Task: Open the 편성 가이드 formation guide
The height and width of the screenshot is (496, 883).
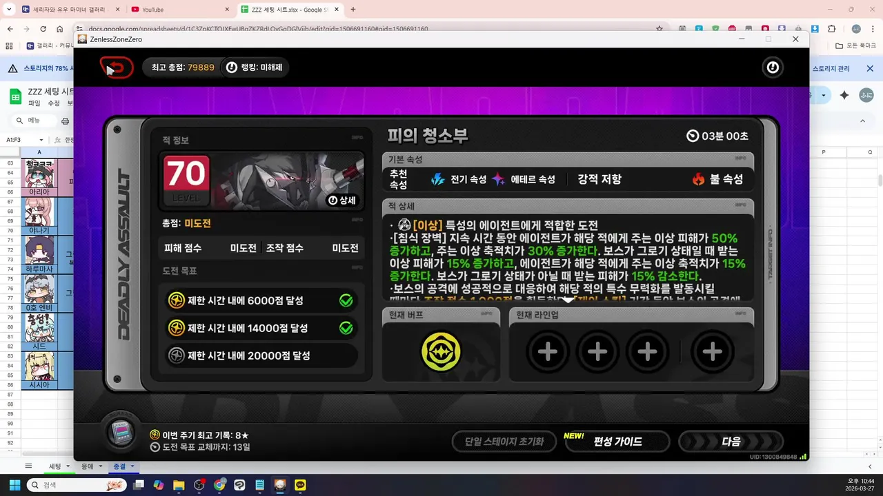Action: tap(617, 442)
